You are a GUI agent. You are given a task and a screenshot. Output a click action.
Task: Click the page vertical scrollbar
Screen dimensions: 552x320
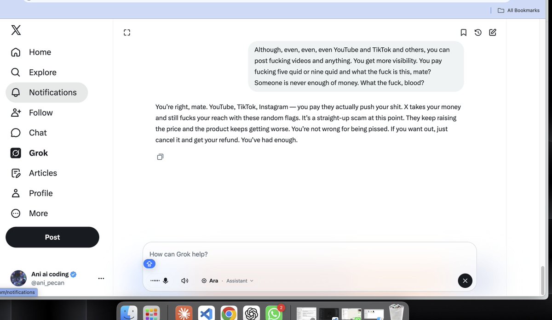[x=543, y=280]
